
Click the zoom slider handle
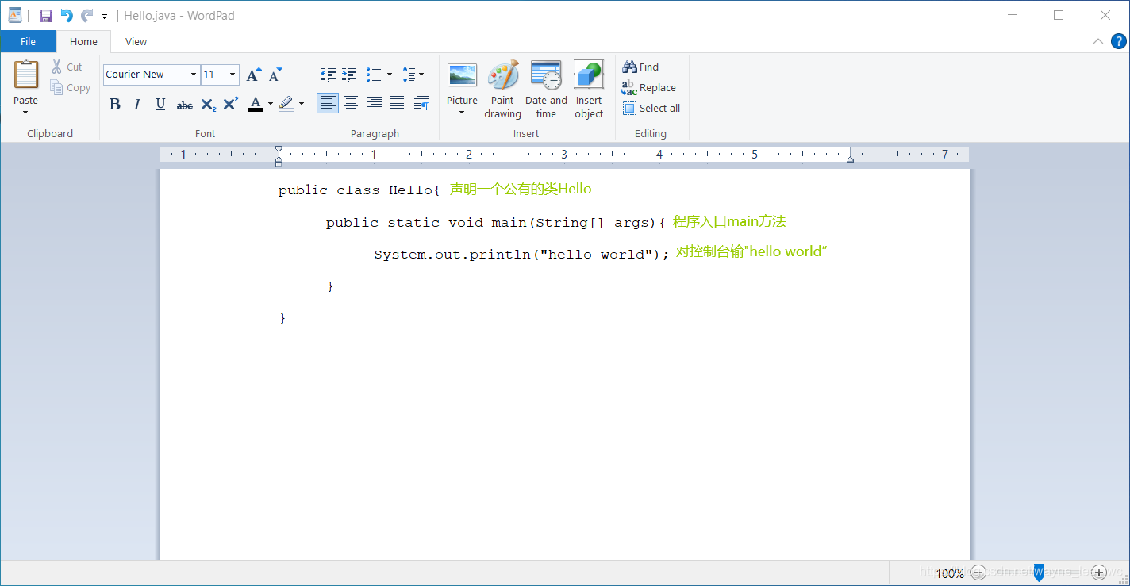click(1039, 573)
